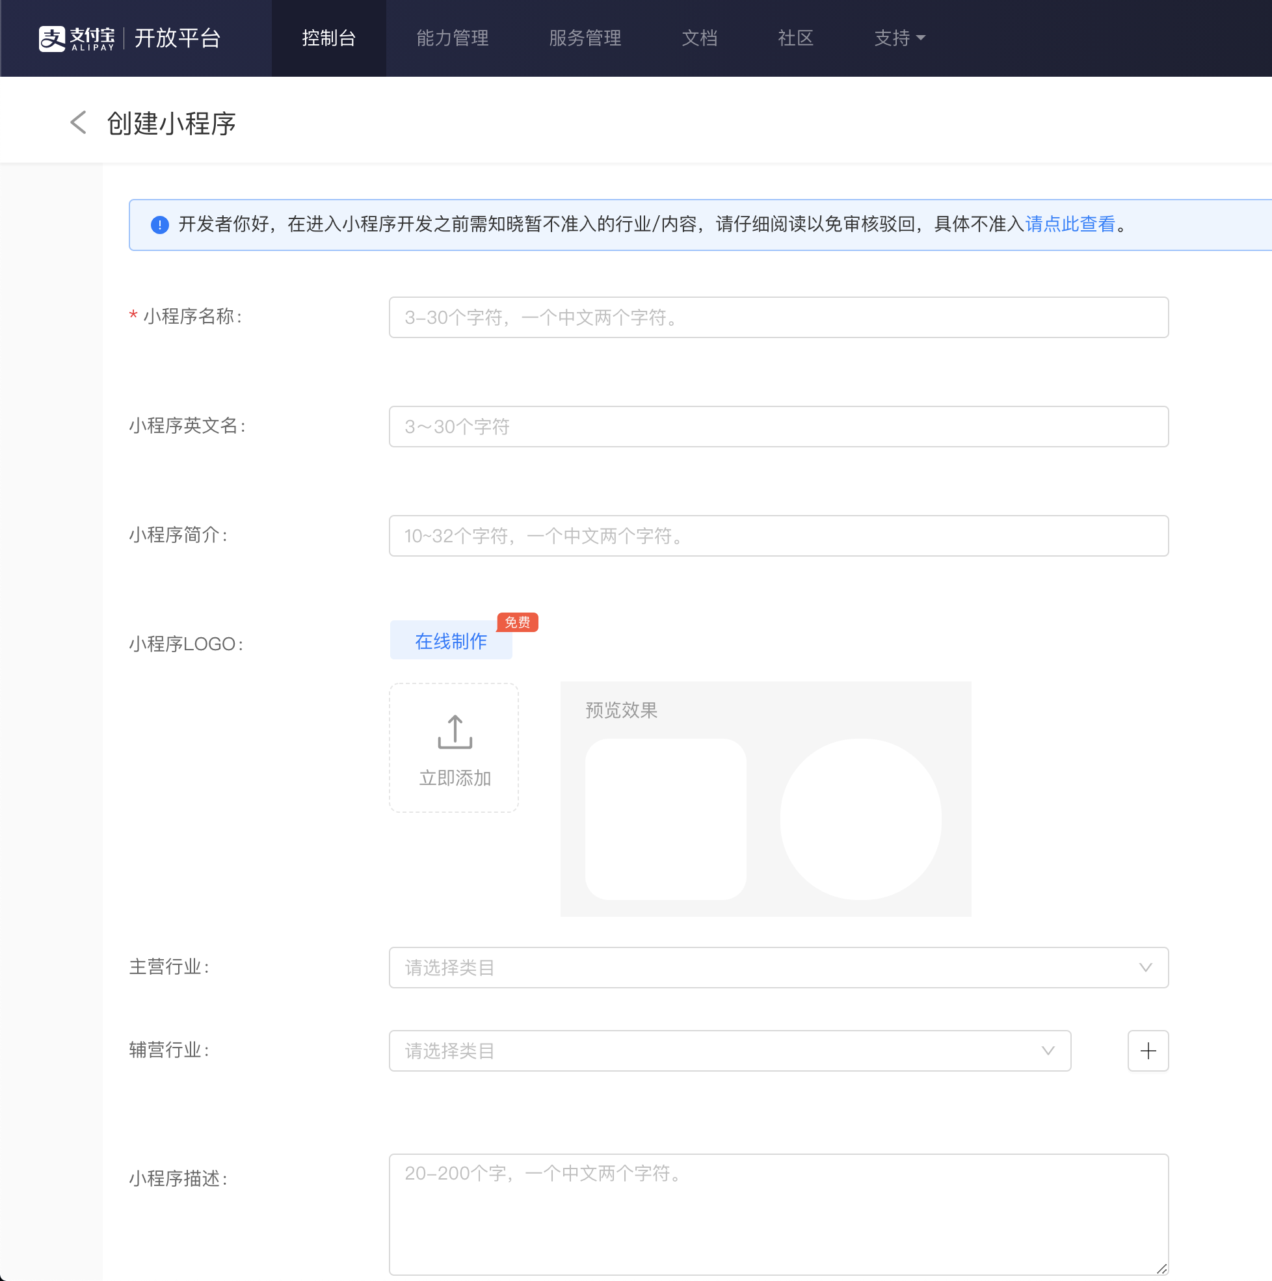
Task: Click the 请点此查看 link
Action: click(1069, 224)
